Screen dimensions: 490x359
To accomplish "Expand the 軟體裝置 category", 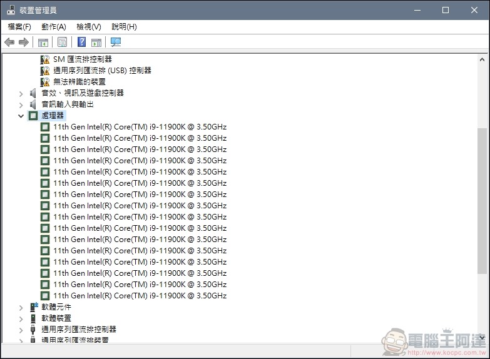I will (21, 319).
